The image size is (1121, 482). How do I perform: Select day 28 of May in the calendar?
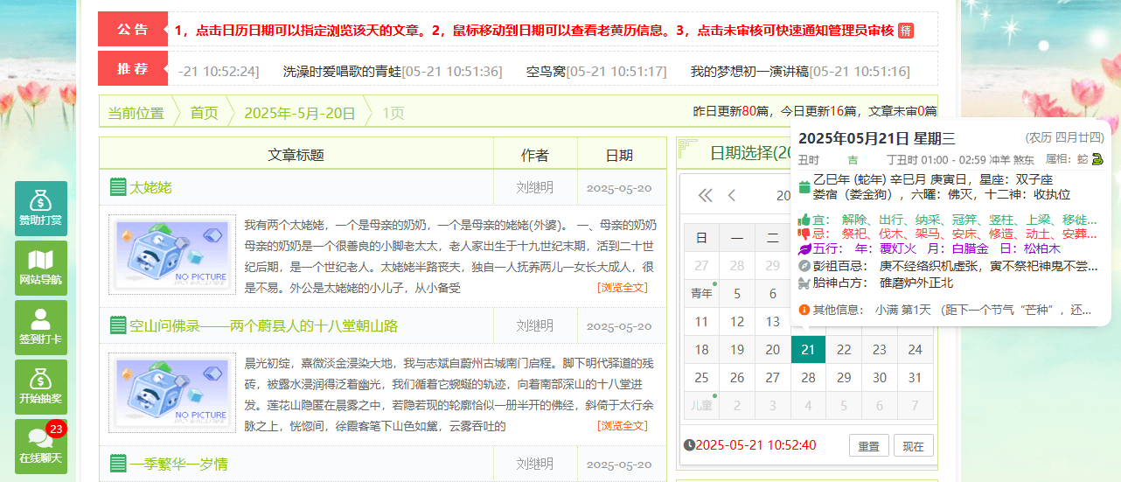click(x=809, y=378)
